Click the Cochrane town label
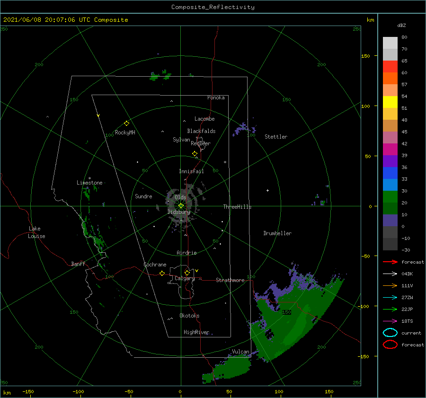The height and width of the screenshot is (398, 426). [155, 265]
